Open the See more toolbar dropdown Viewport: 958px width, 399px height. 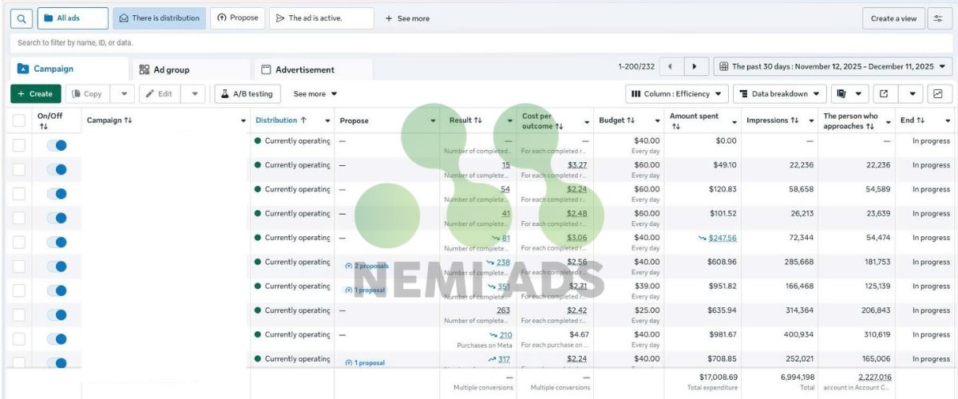[315, 94]
